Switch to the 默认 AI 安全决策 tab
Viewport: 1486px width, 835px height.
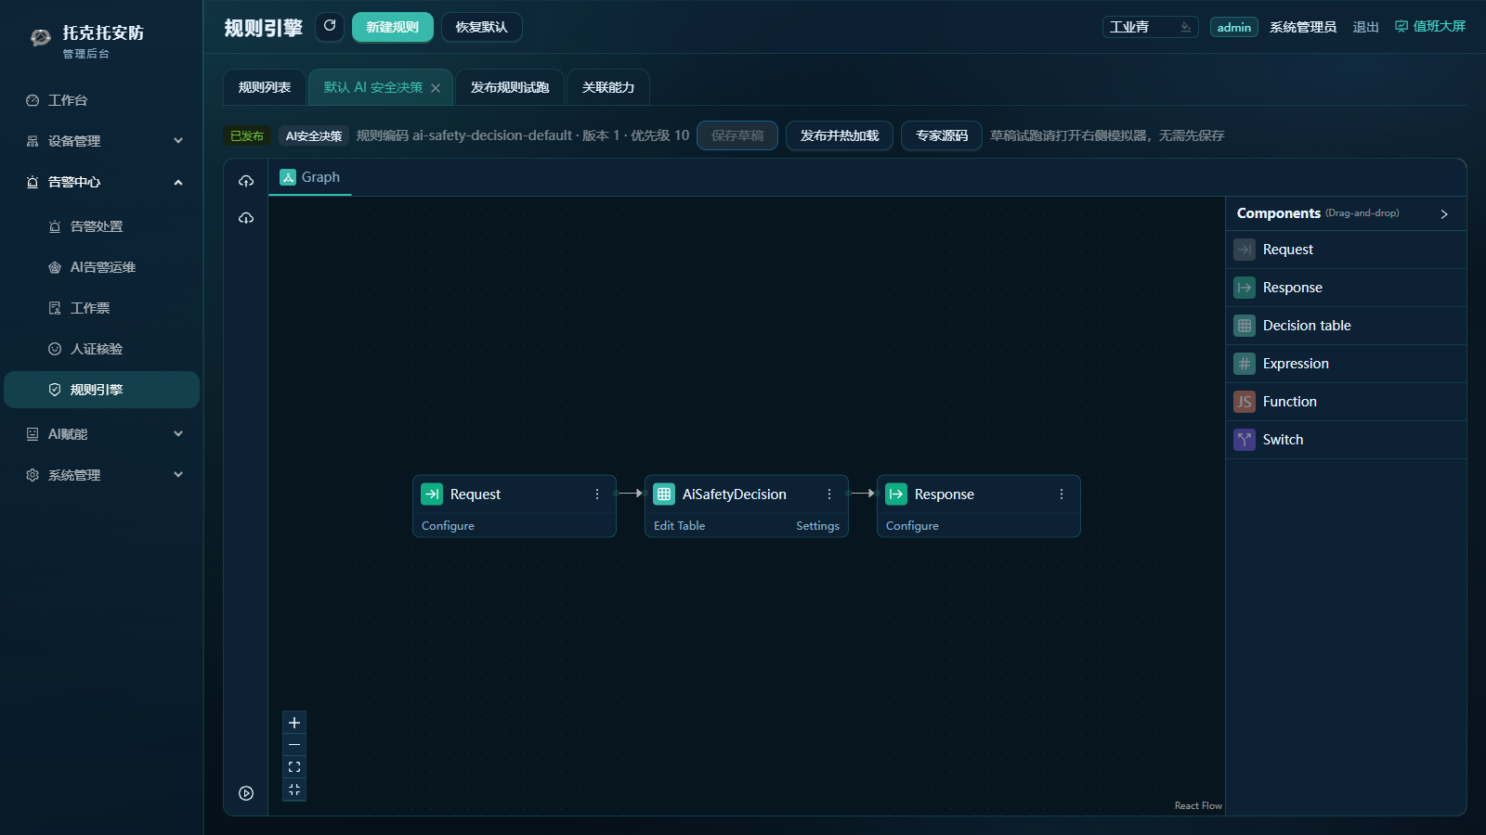pyautogui.click(x=373, y=87)
